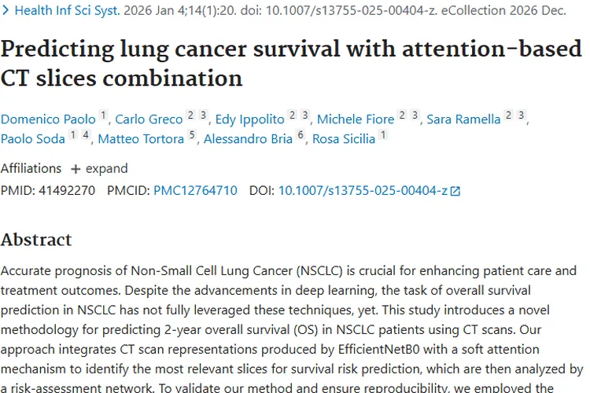Click the plus icon beside expand
This screenshot has height=393, width=590.
[x=76, y=169]
